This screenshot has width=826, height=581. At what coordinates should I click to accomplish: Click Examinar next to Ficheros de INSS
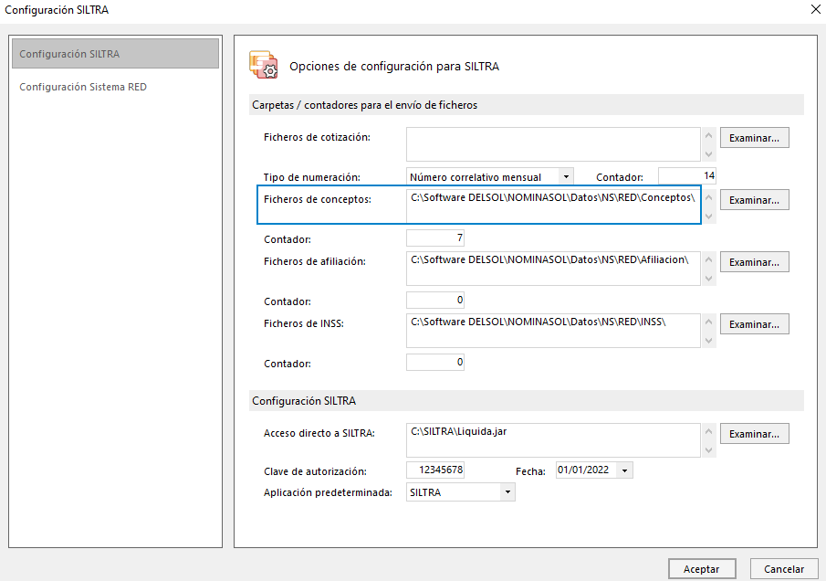pyautogui.click(x=755, y=323)
